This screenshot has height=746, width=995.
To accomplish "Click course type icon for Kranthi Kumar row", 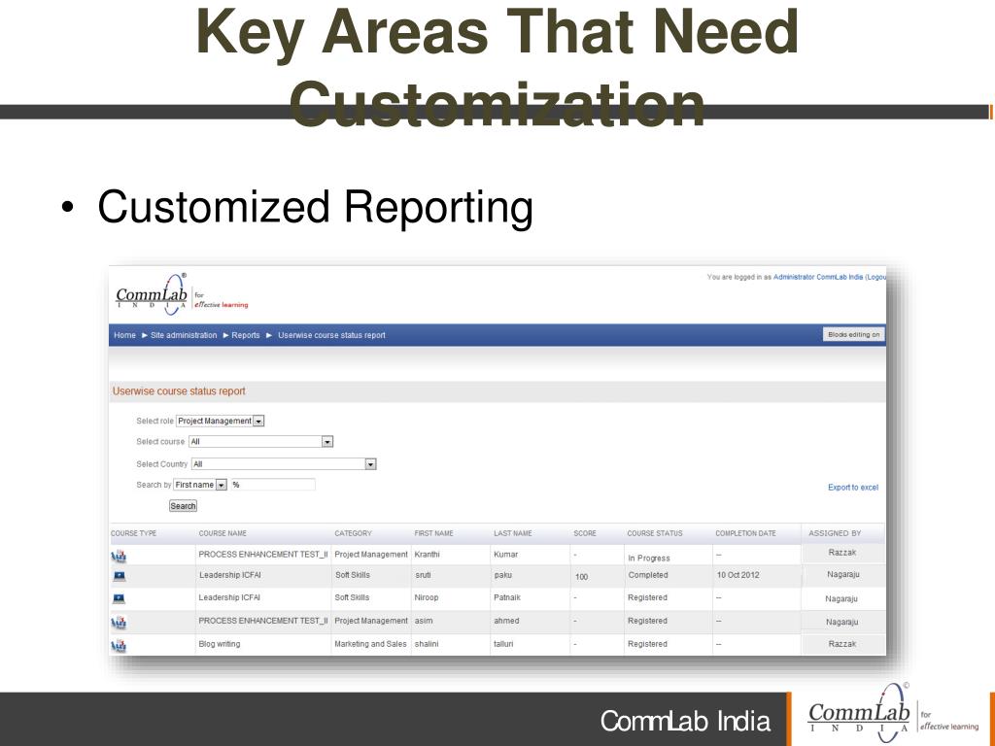I will 119,557.
